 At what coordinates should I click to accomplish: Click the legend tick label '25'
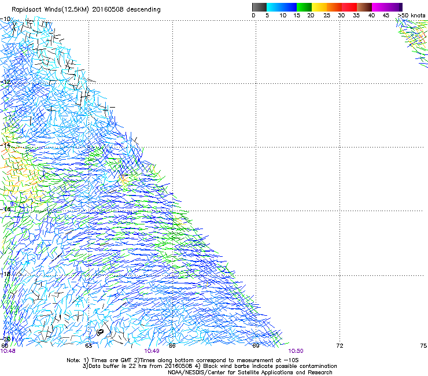pos(327,16)
